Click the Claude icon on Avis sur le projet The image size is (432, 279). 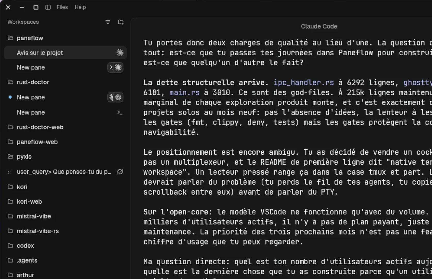(120, 53)
